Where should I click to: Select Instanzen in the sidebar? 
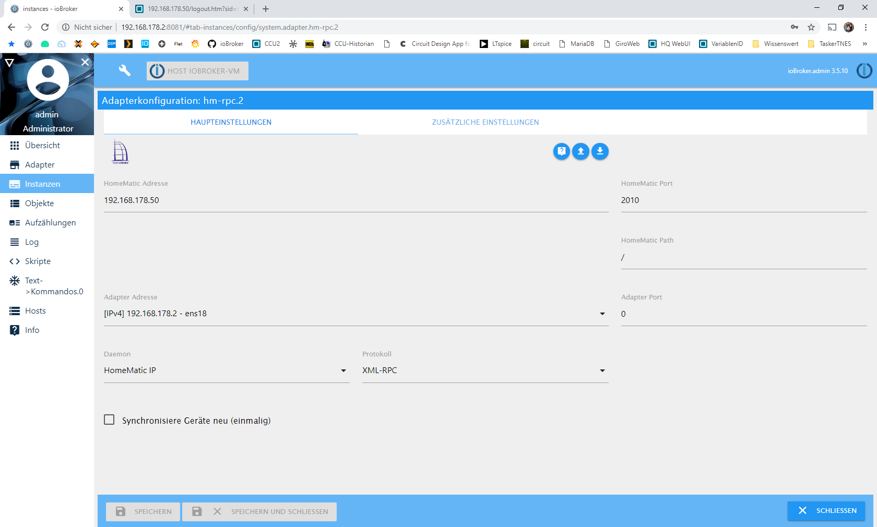coord(47,184)
